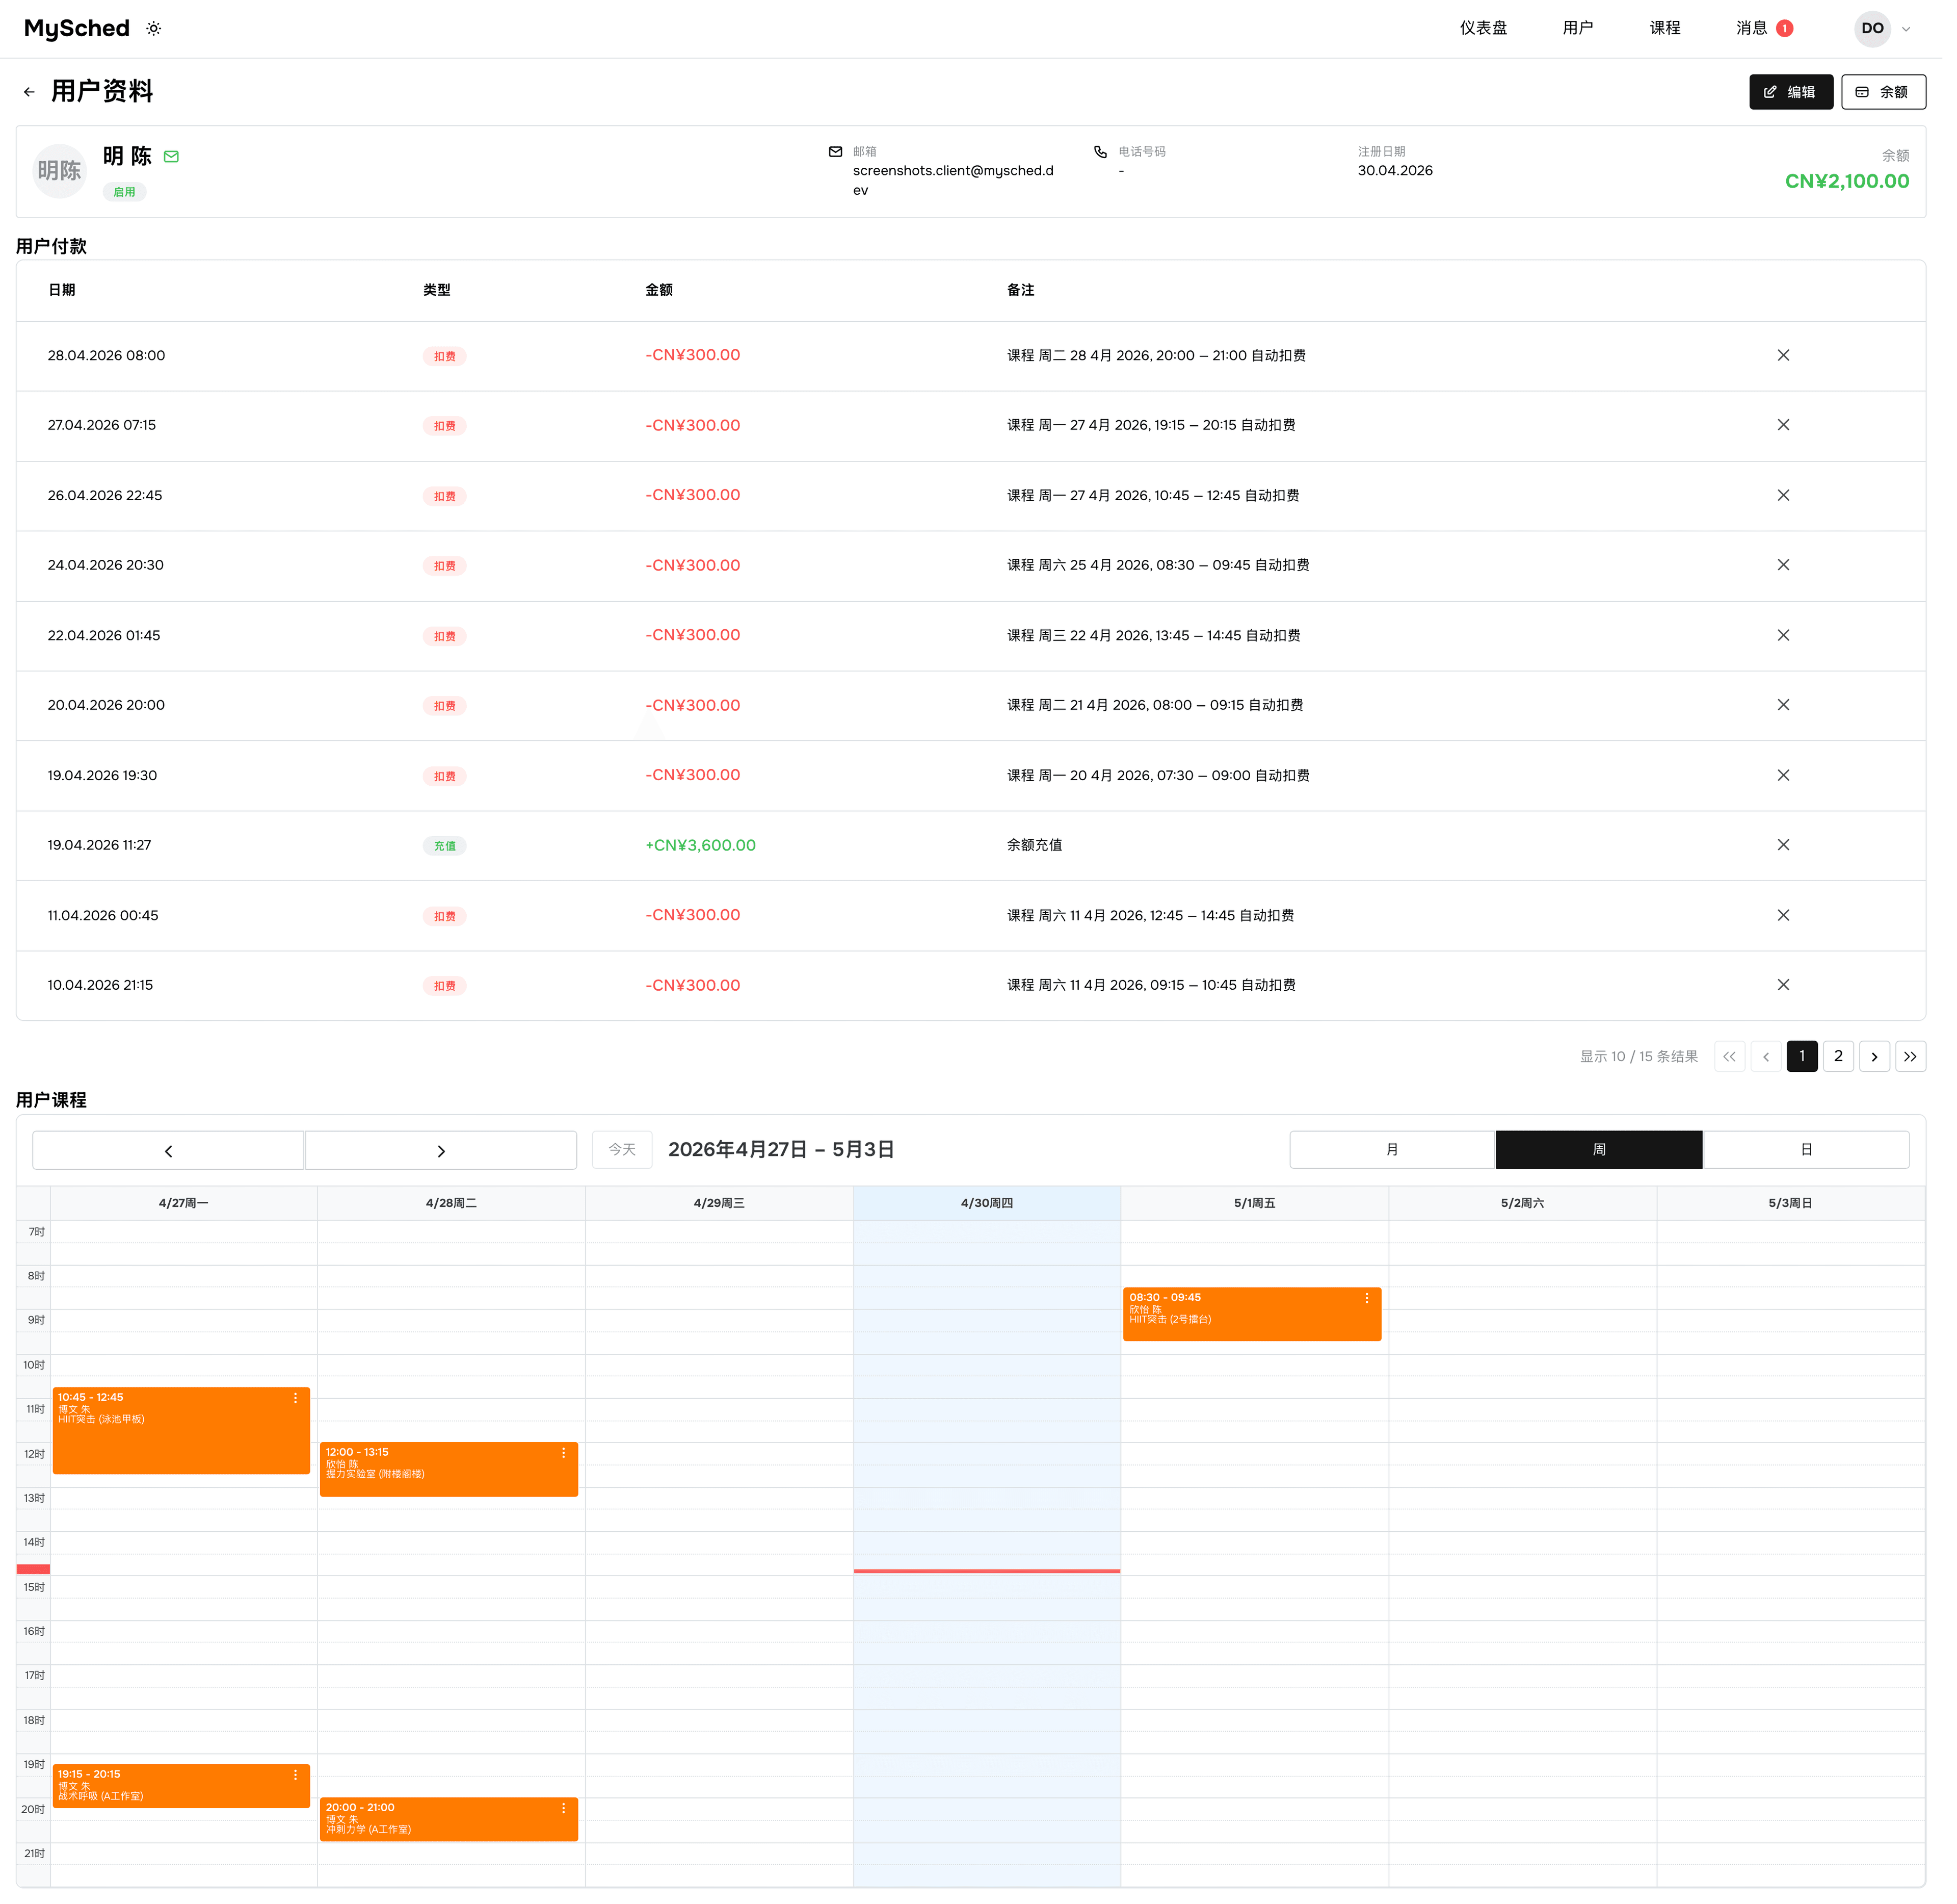Screen dimensions: 1957x1904
Task: Switch calendar to 月 view
Action: click(x=1403, y=1158)
